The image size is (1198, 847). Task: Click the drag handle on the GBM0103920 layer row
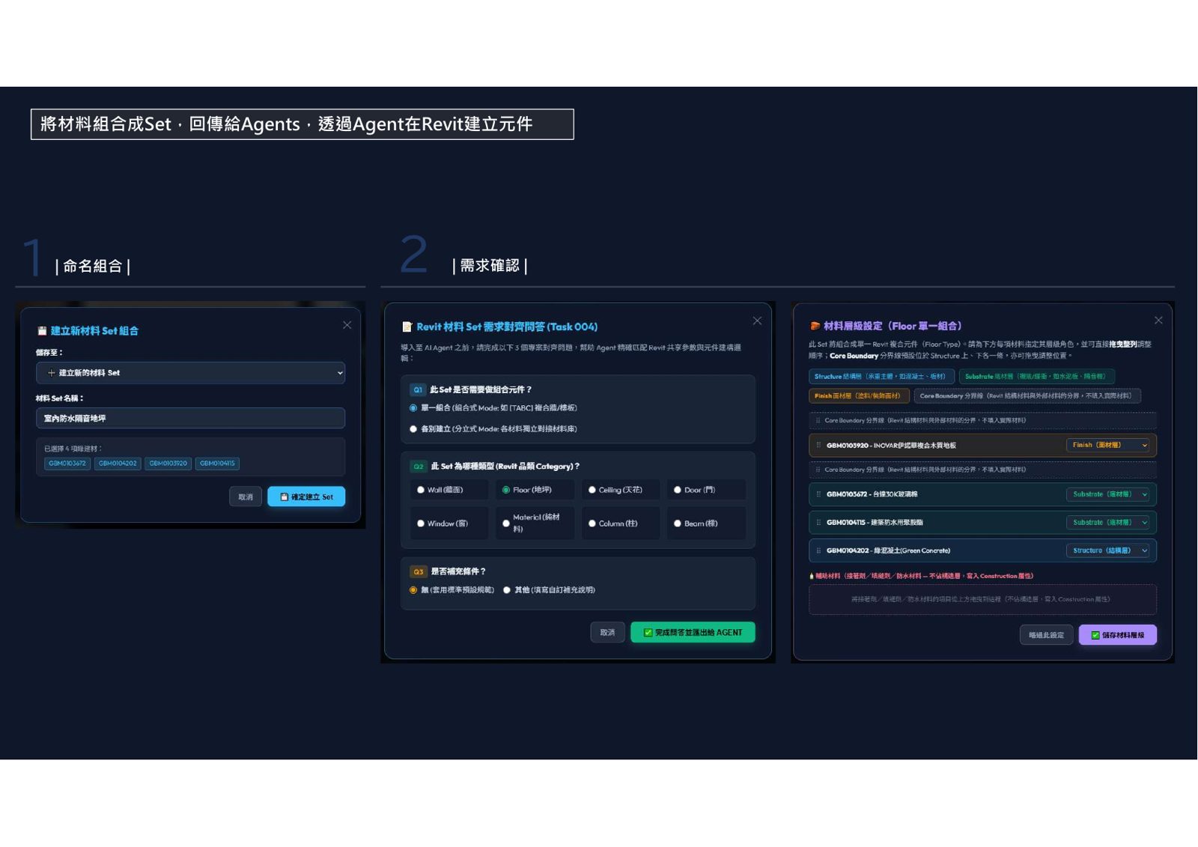coord(818,446)
